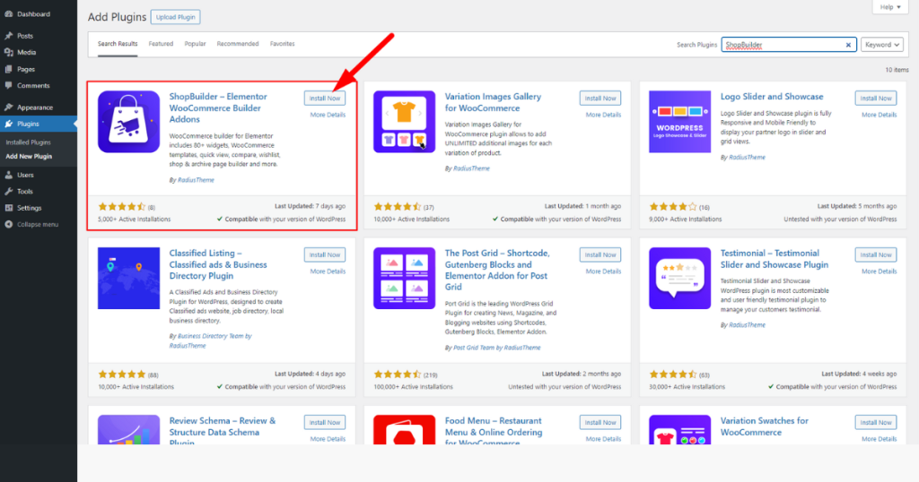Switch to the Featured tab
The image size is (919, 482).
(161, 44)
